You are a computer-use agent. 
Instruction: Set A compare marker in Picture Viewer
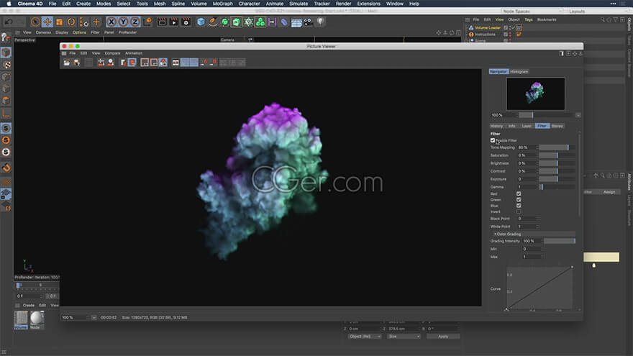click(x=205, y=62)
